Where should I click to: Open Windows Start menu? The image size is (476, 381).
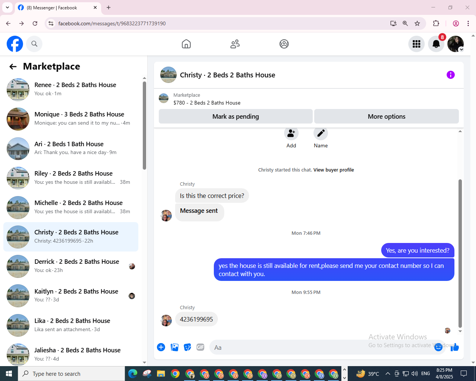9,374
